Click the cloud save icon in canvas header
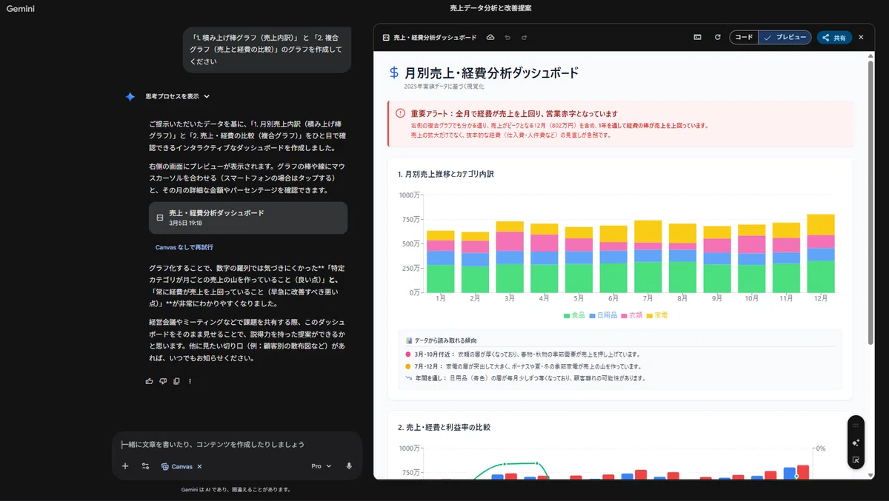This screenshot has width=889, height=501. (490, 37)
